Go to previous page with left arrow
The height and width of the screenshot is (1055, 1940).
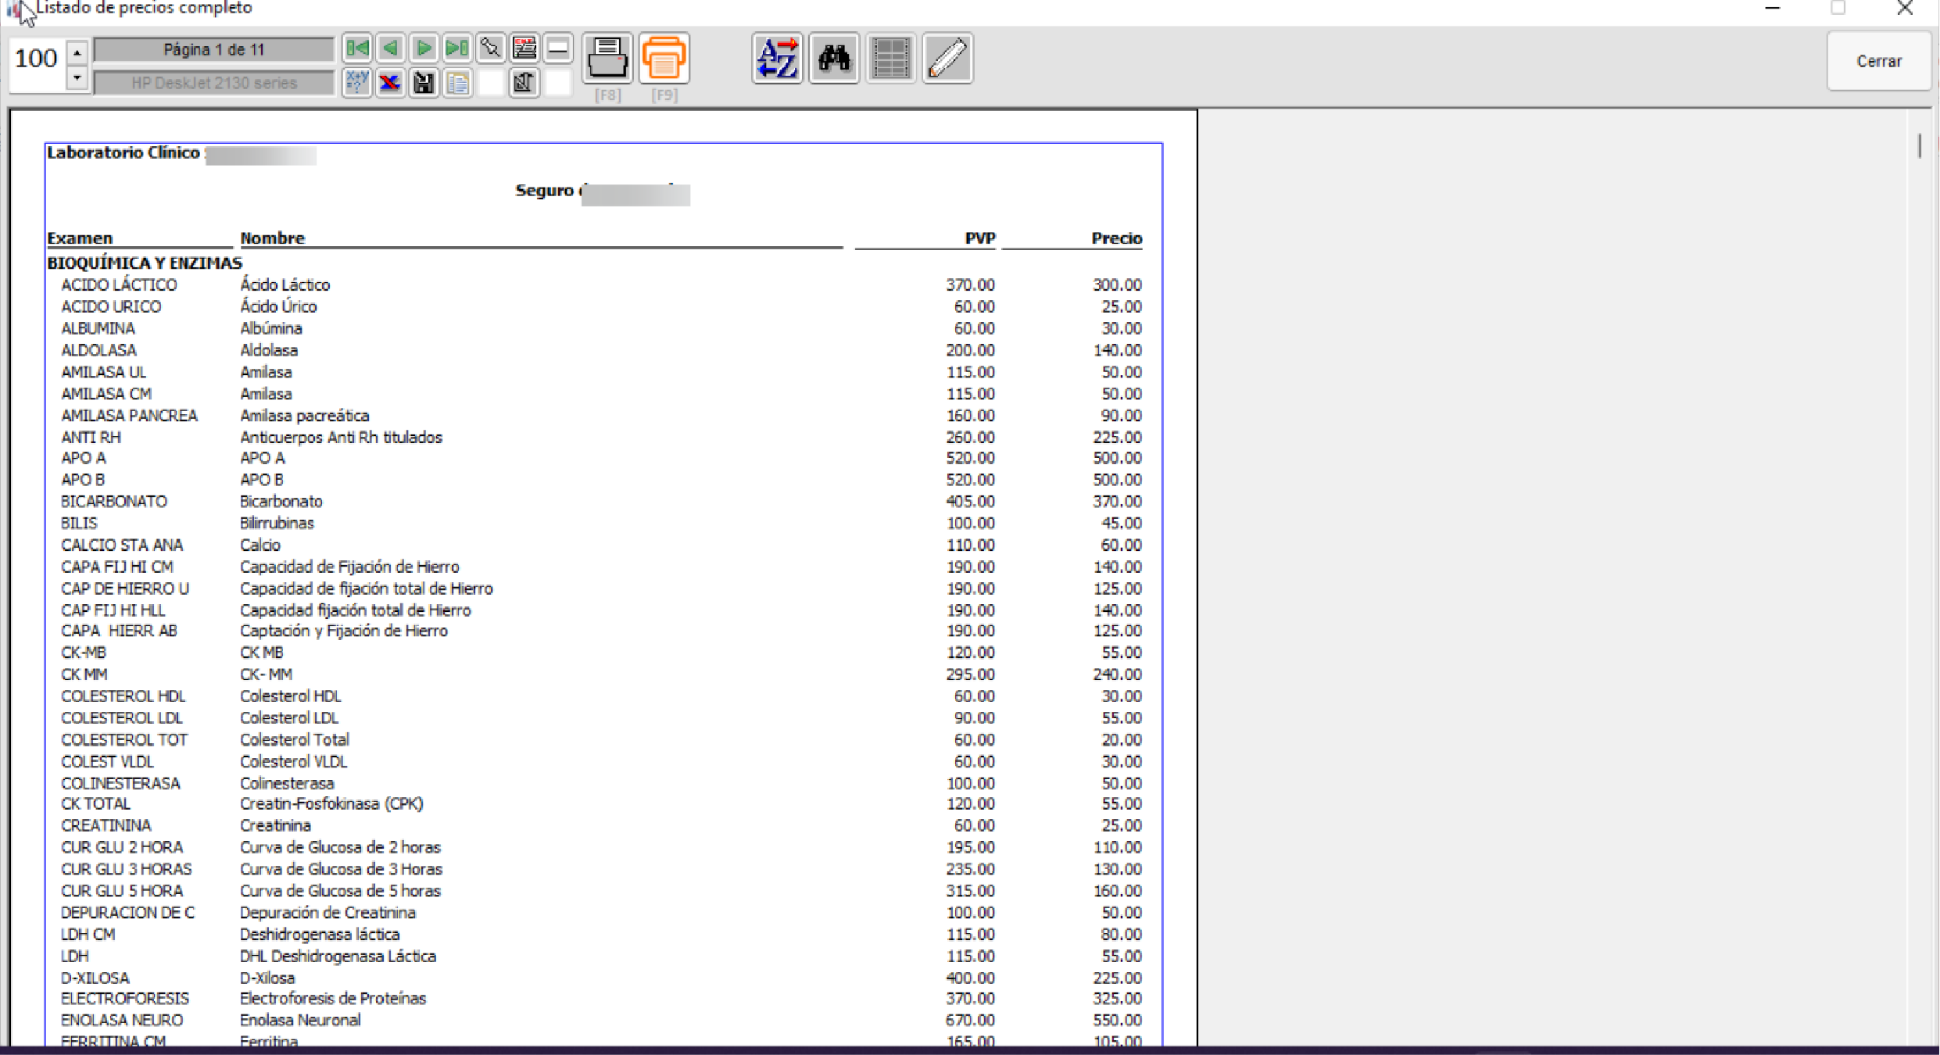(x=391, y=49)
